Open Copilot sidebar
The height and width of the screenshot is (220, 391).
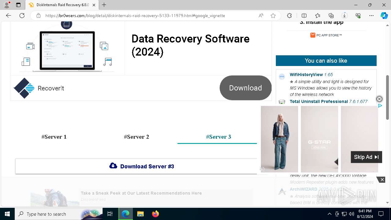[384, 16]
